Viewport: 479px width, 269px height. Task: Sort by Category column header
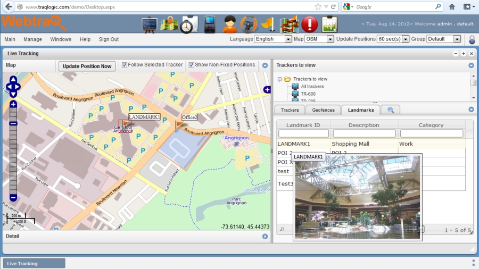coord(431,125)
